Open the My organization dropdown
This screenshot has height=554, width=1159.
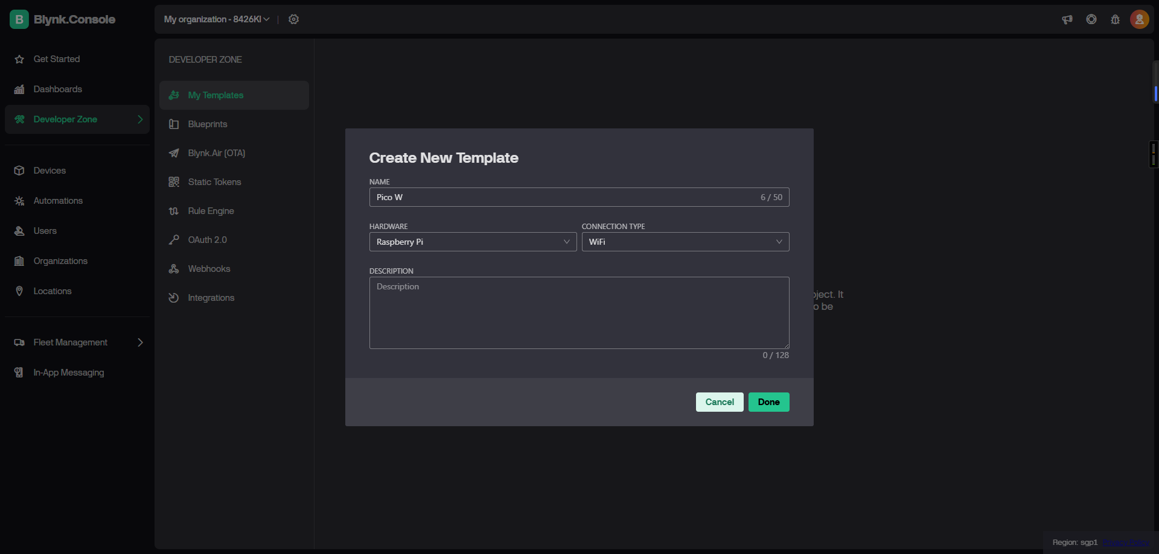pyautogui.click(x=217, y=19)
